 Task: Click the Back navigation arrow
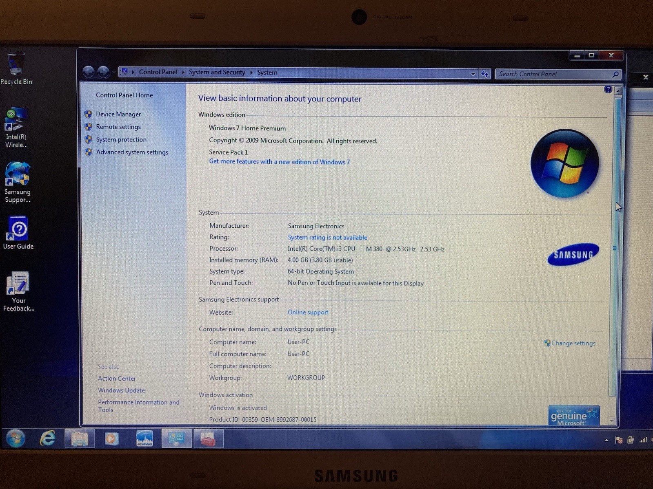click(89, 72)
